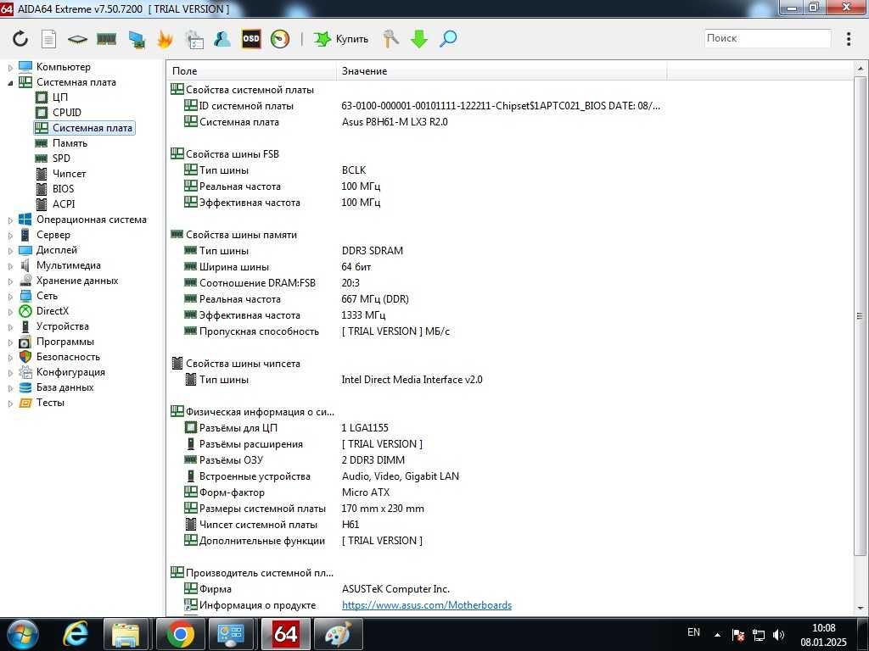The image size is (869, 651).
Task: Expand the Компьютер tree node
Action: click(10, 68)
